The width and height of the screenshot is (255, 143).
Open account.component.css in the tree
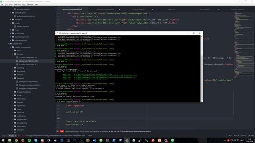point(28,58)
